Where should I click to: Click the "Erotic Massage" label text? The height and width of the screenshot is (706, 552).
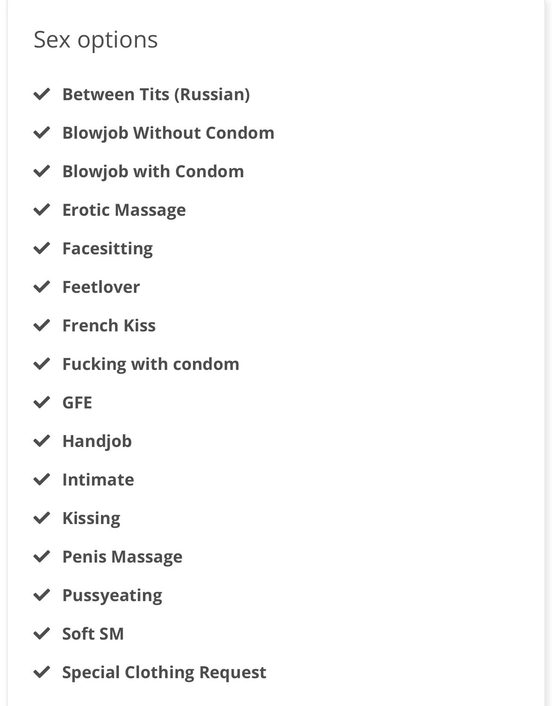(x=124, y=210)
